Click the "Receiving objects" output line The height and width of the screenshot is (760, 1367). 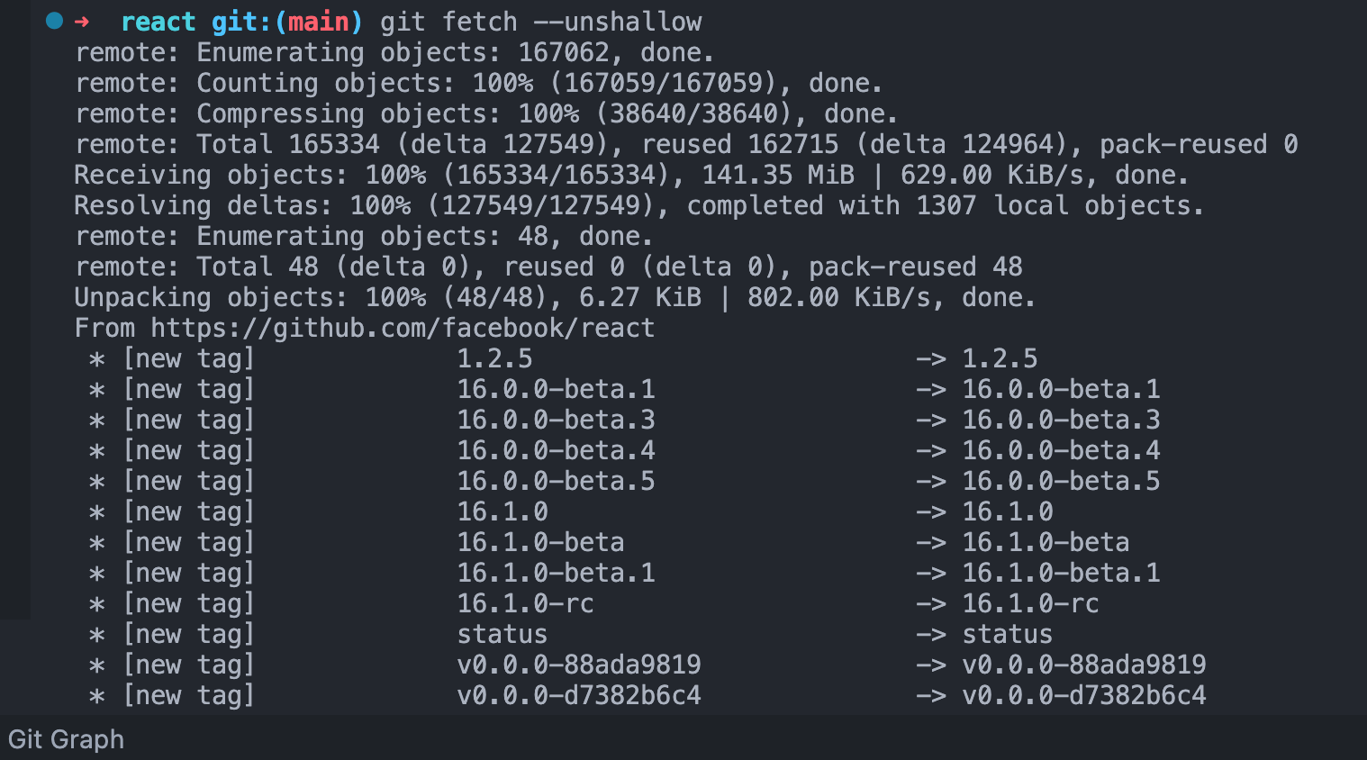tap(630, 175)
